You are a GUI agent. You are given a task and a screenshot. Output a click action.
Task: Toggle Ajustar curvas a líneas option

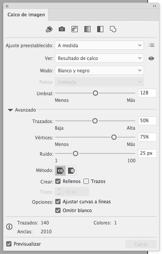click(58, 202)
